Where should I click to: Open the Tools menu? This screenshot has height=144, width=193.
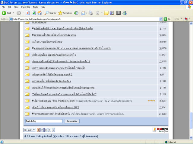[35, 7]
